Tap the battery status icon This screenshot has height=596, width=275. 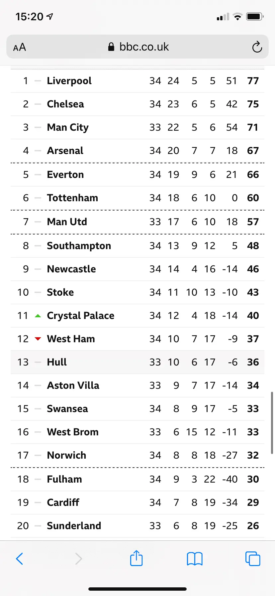255,16
